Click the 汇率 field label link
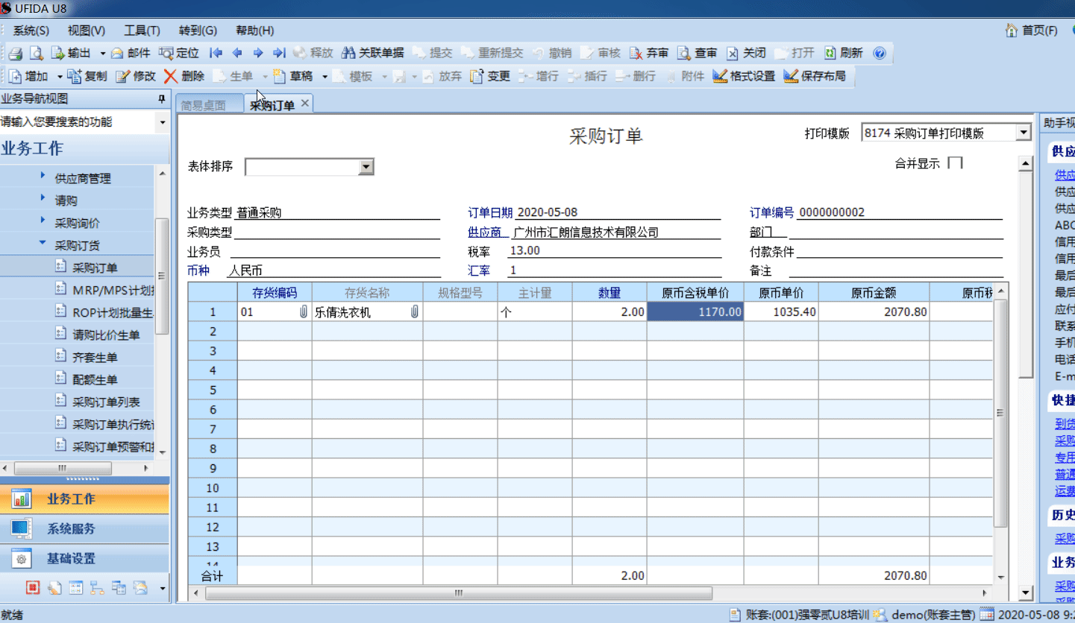 point(479,271)
